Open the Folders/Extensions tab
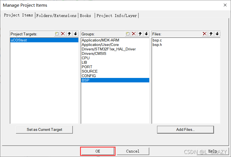This screenshot has width=231, height=157. click(x=56, y=16)
